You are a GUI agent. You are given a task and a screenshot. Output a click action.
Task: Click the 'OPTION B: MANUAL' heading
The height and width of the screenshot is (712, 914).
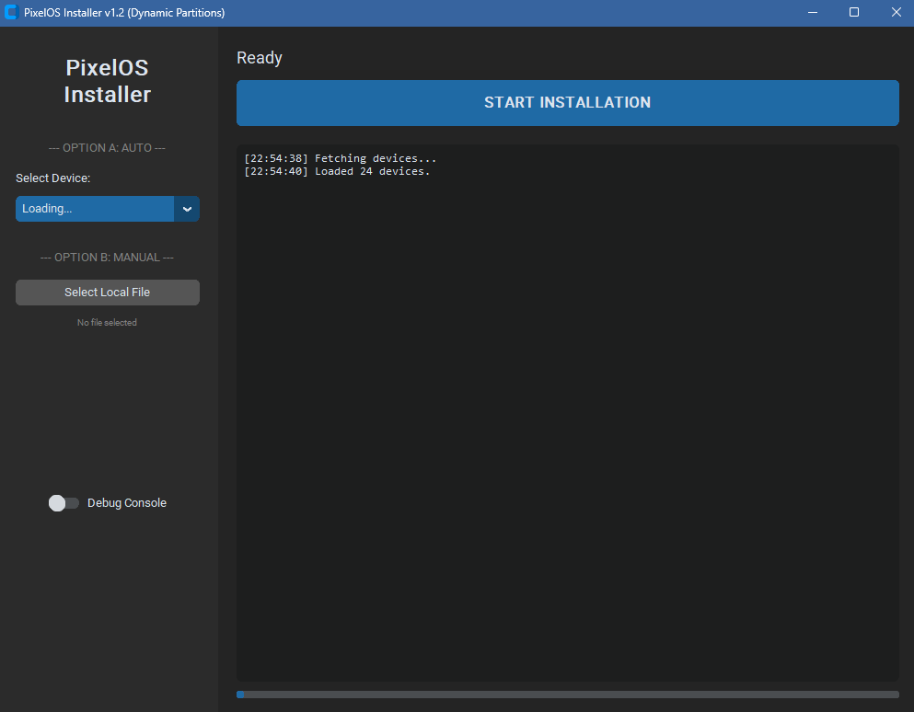pos(108,258)
